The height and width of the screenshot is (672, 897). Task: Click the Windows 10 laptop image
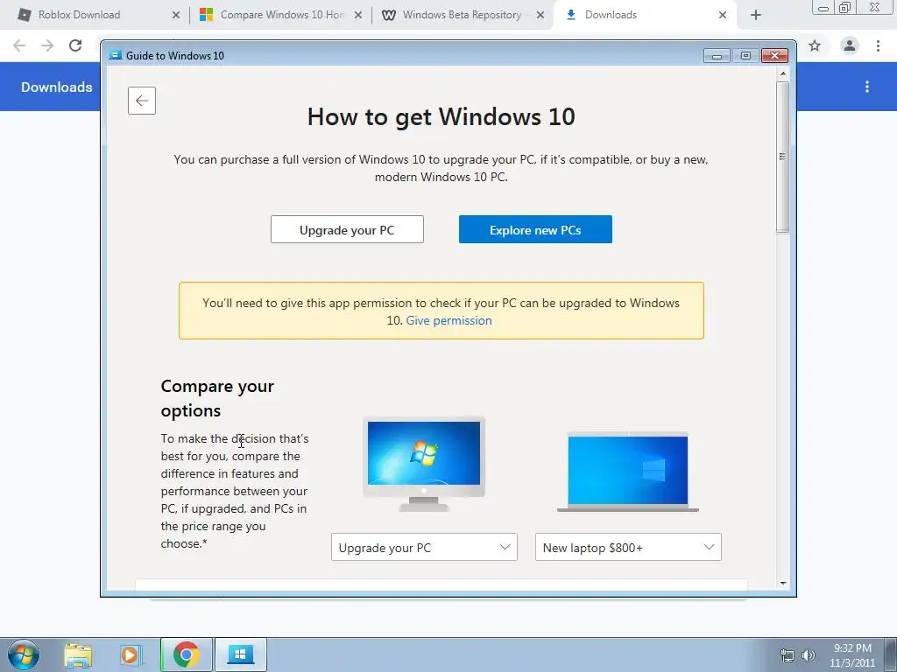628,472
